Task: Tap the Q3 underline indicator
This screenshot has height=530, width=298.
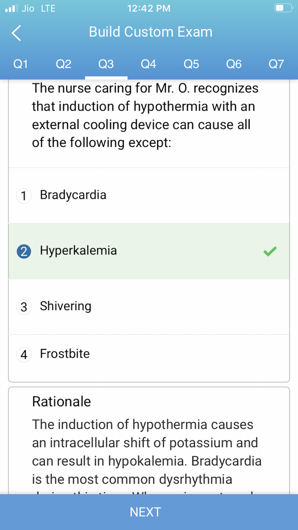Action: (106, 77)
